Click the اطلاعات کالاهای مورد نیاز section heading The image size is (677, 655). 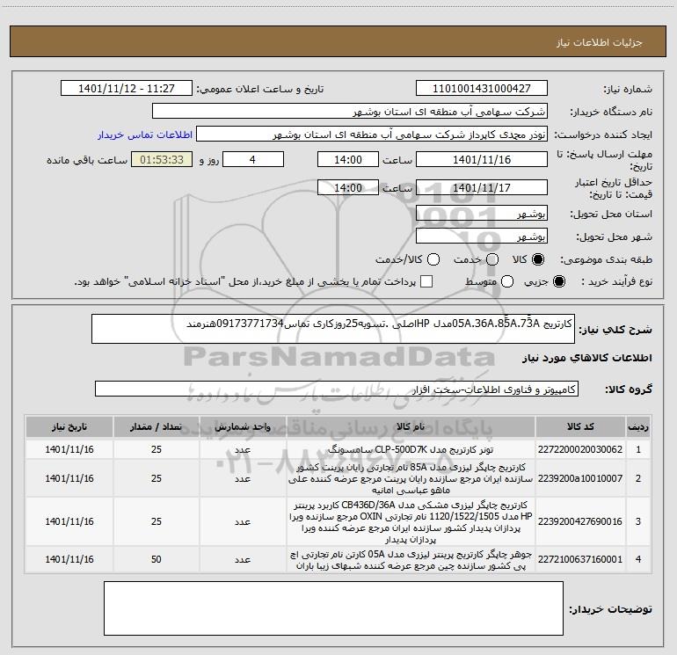(x=587, y=358)
